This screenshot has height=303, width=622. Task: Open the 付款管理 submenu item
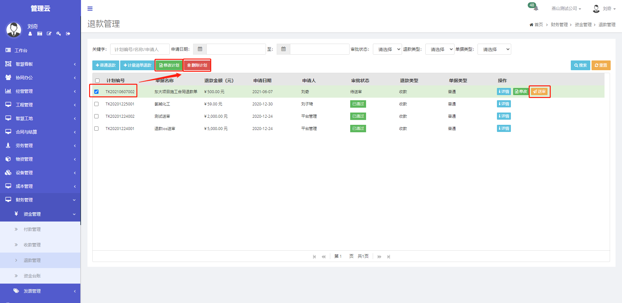point(40,229)
